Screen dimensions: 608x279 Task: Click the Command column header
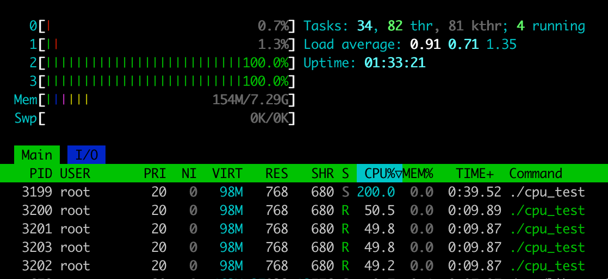535,174
